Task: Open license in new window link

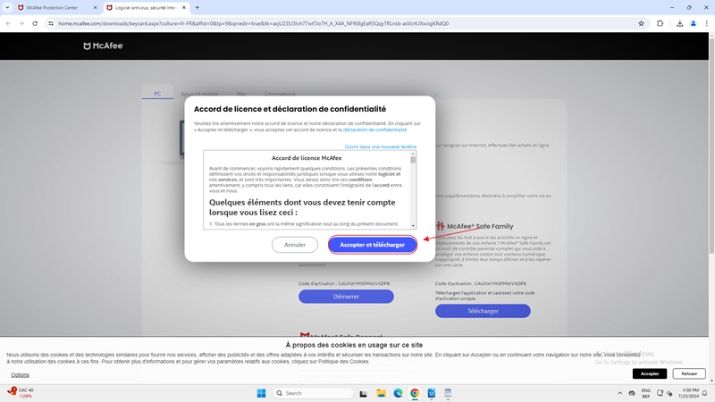Action: [381, 147]
